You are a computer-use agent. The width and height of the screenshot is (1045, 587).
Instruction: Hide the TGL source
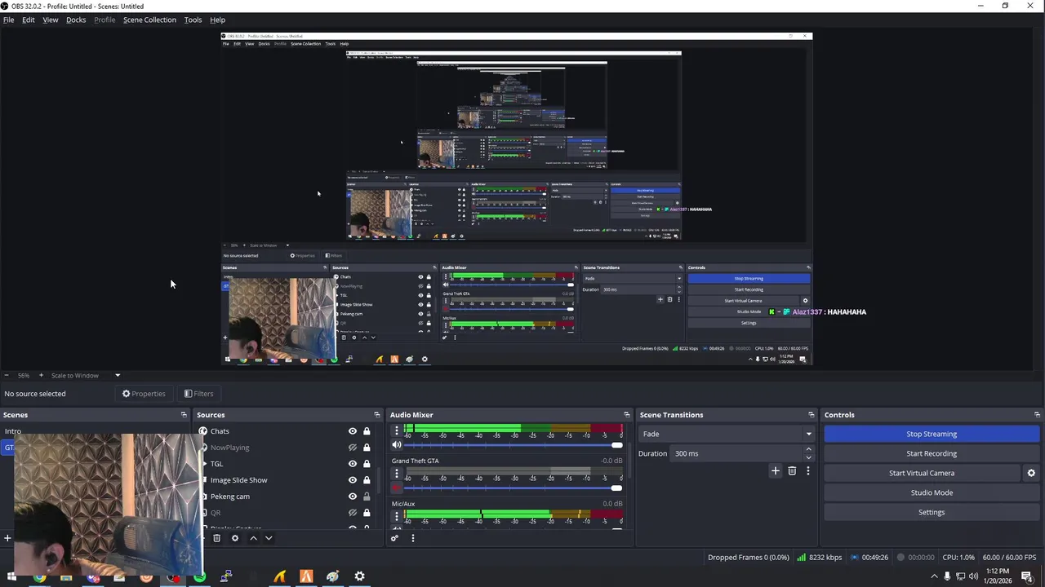pyautogui.click(x=353, y=464)
